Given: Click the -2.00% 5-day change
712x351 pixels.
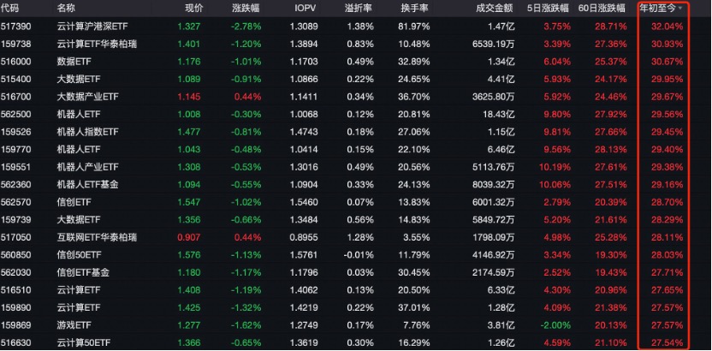Looking at the screenshot, I should pos(555,325).
